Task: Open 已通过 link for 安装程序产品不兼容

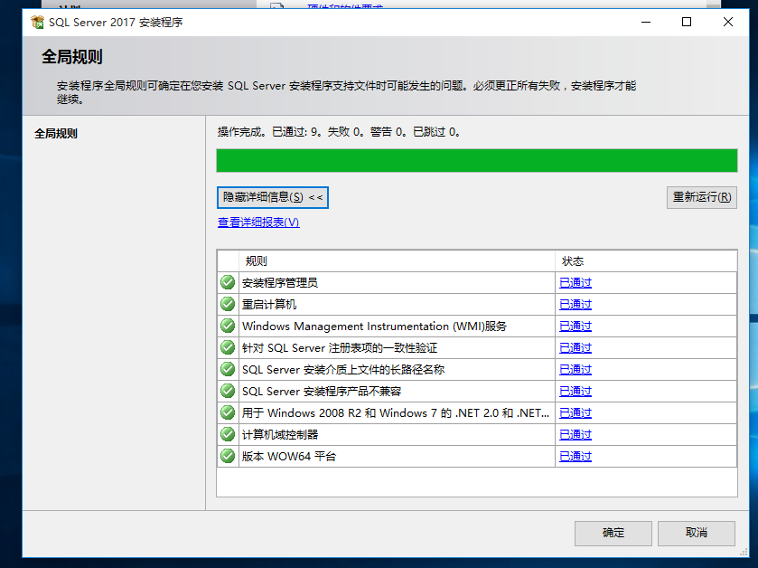Action: coord(576,391)
